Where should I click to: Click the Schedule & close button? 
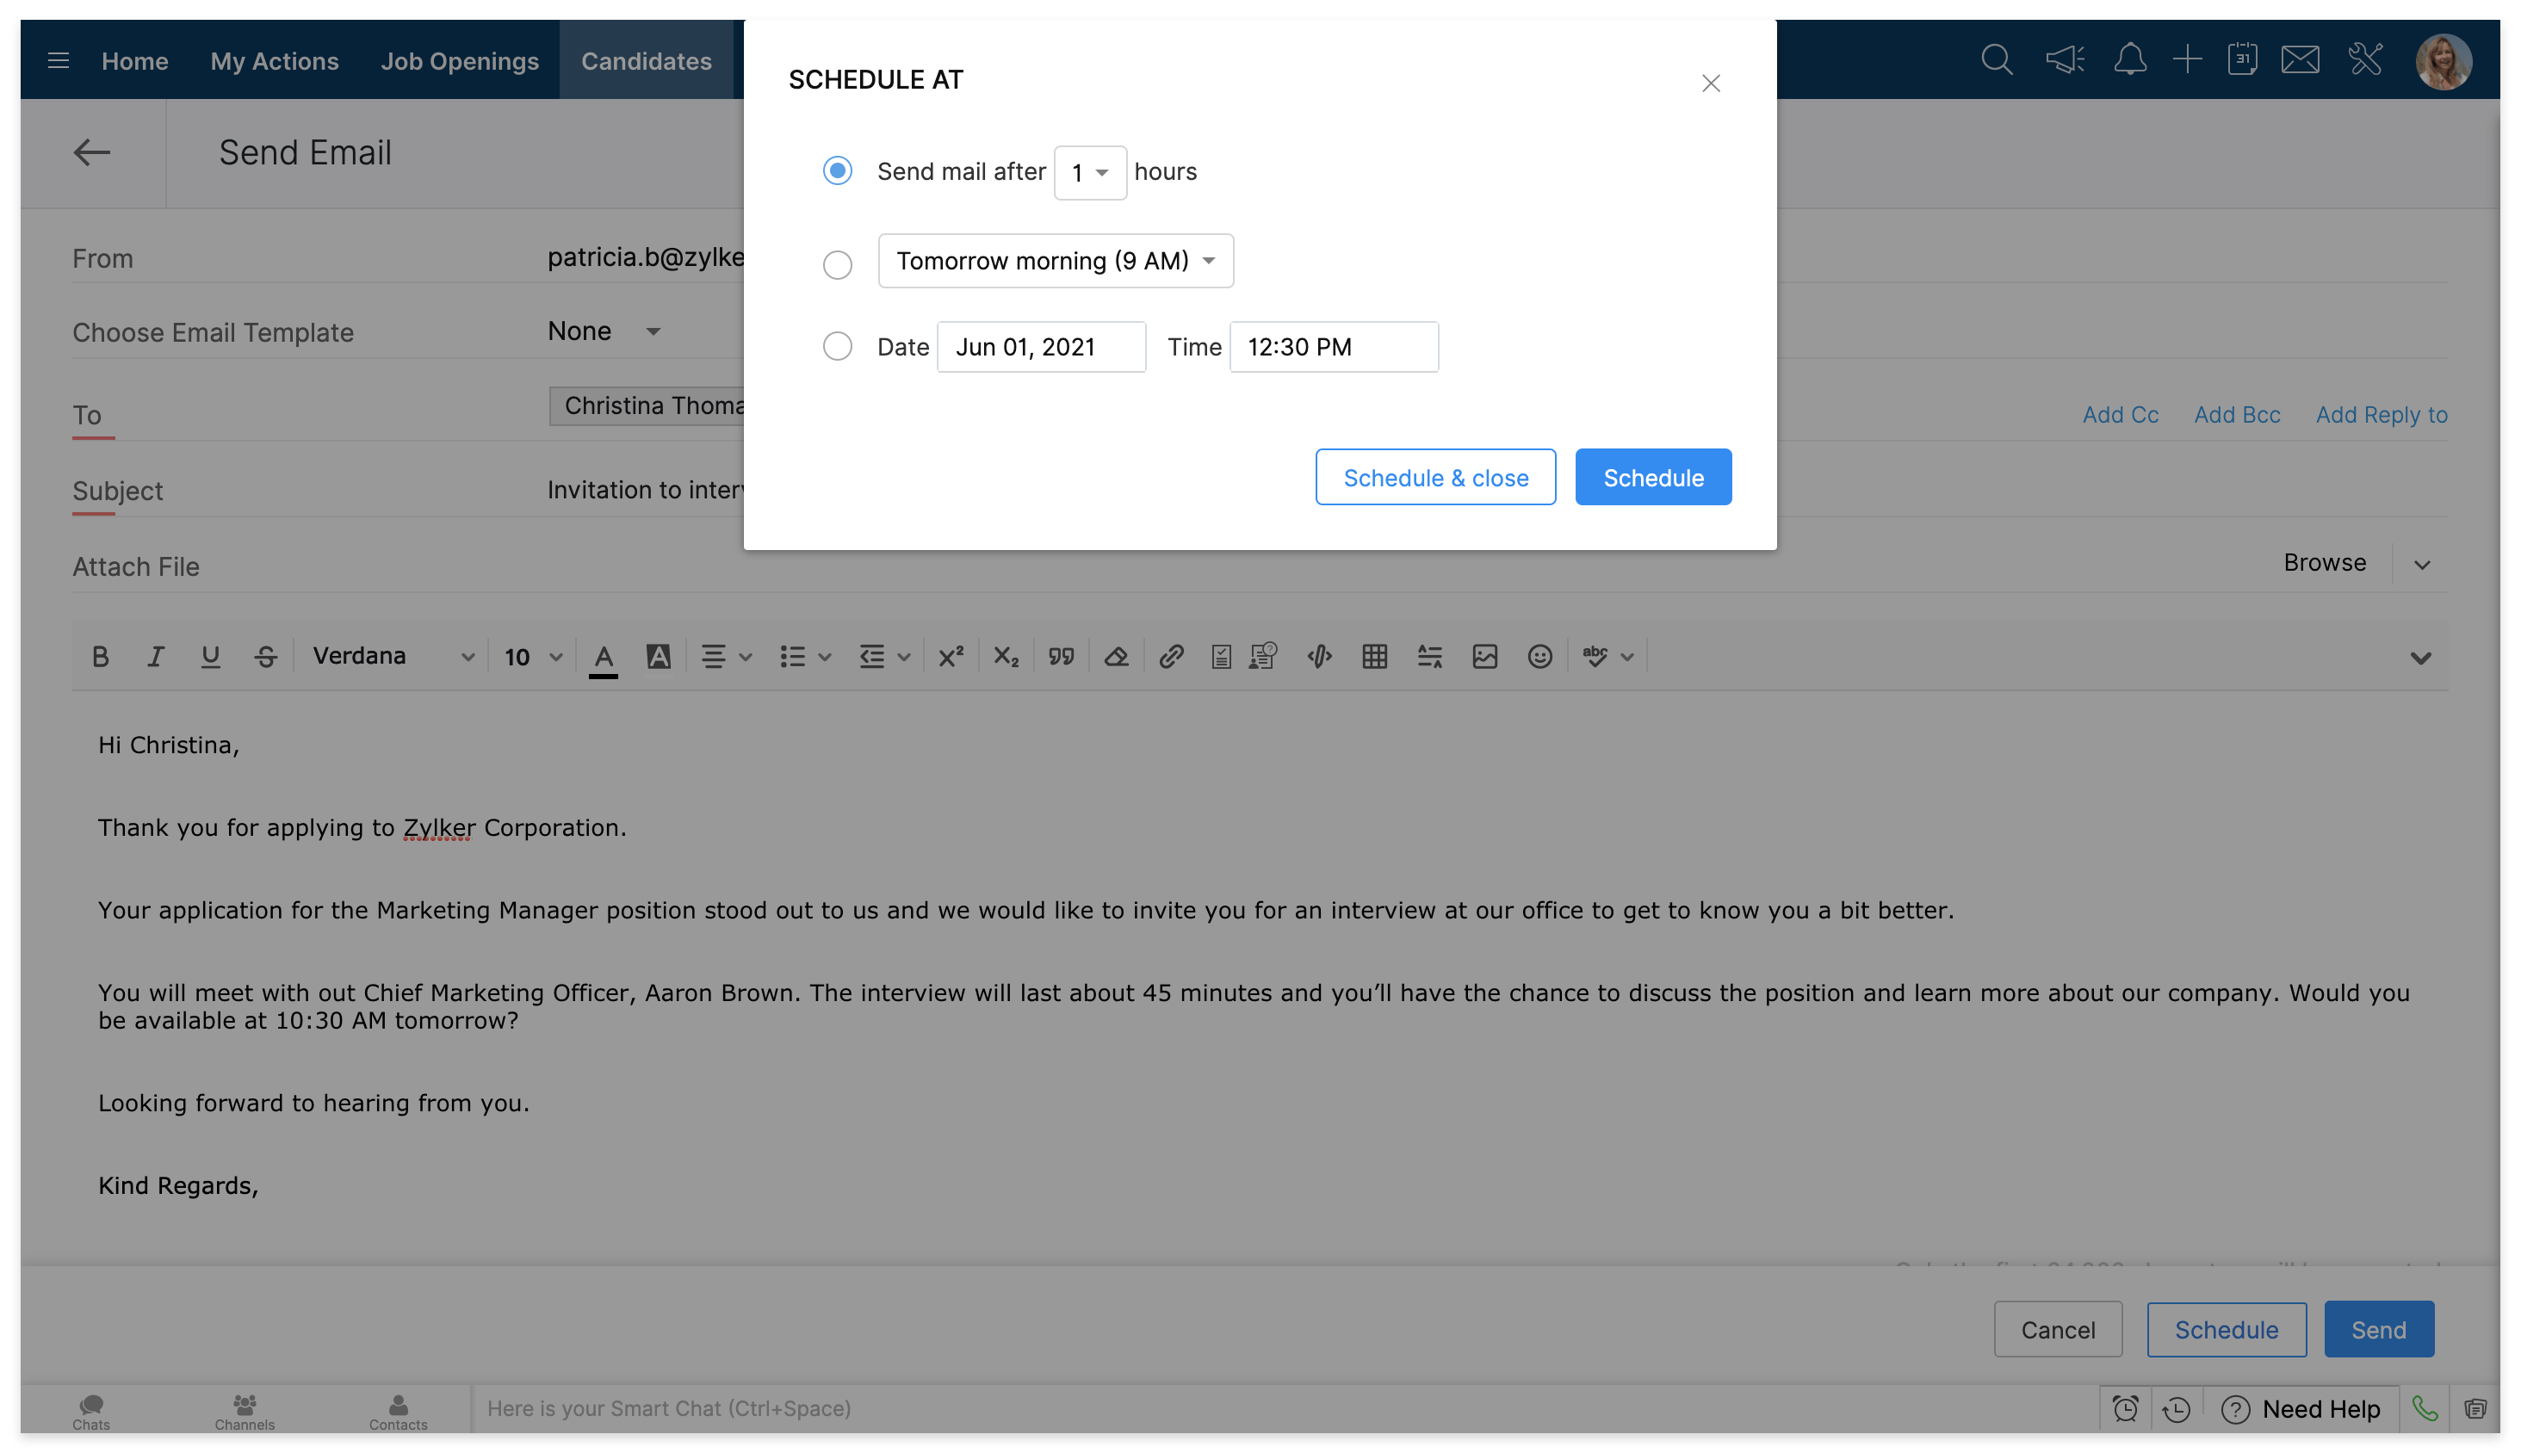point(1435,477)
